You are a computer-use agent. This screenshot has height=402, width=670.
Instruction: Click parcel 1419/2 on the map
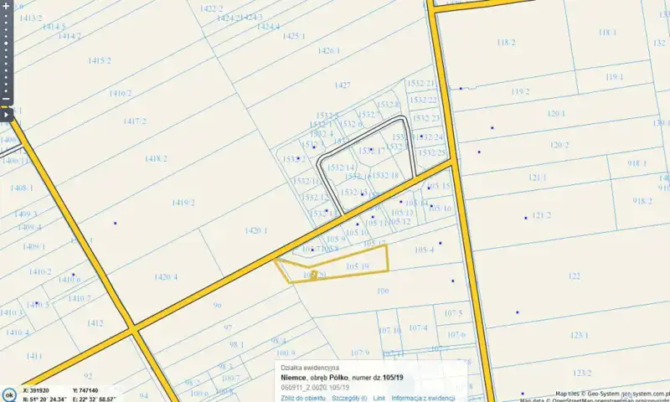click(x=183, y=203)
